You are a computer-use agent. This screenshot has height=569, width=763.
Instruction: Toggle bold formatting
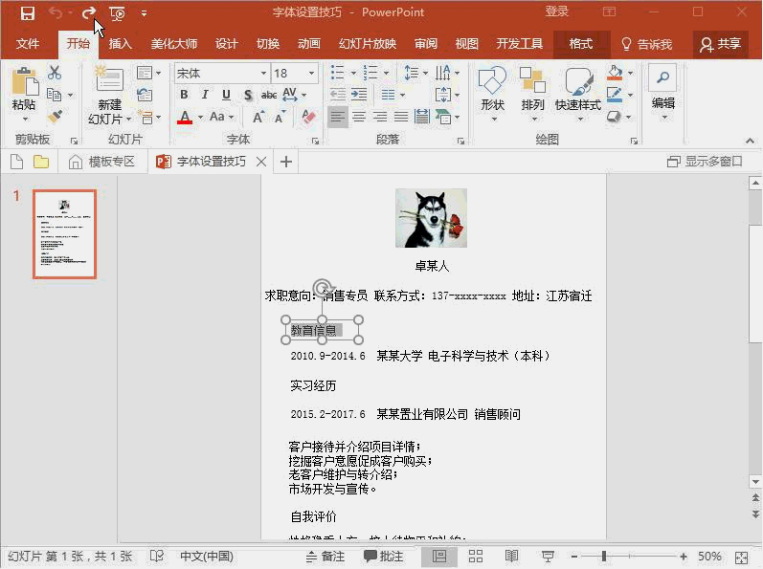pyautogui.click(x=184, y=95)
